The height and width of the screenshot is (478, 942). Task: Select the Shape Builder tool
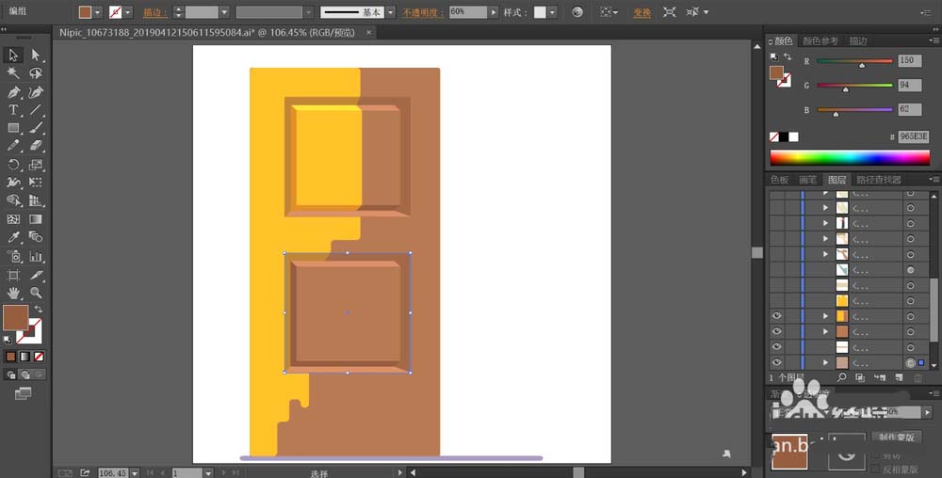(x=12, y=201)
